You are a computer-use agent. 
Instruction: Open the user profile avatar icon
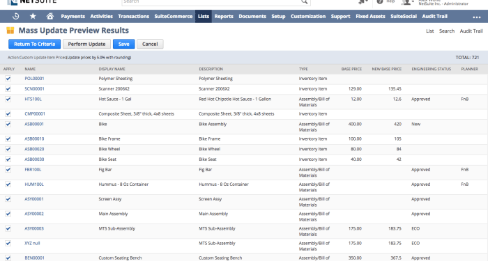pyautogui.click(x=406, y=2)
